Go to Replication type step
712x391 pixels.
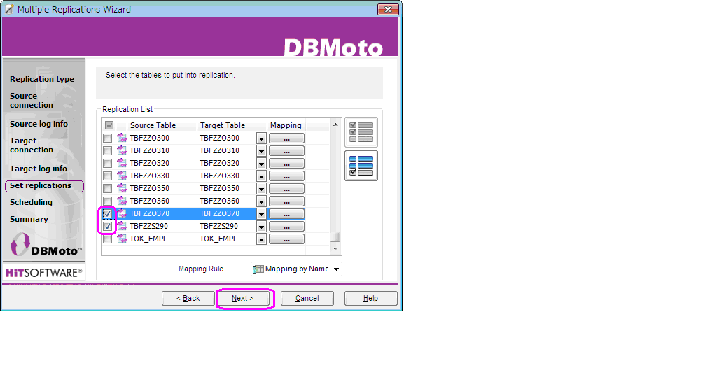coord(42,79)
